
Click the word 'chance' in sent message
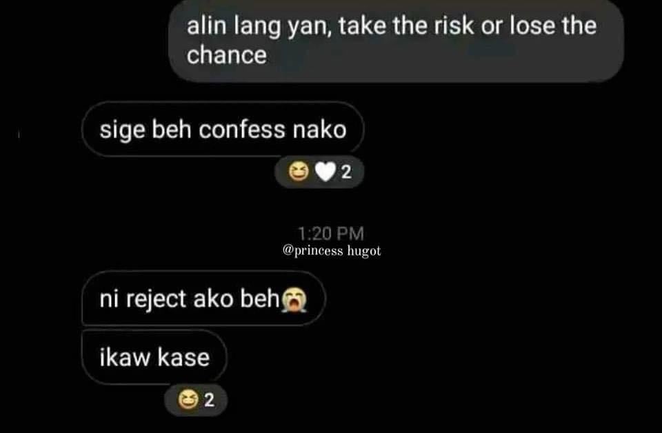[x=227, y=55]
